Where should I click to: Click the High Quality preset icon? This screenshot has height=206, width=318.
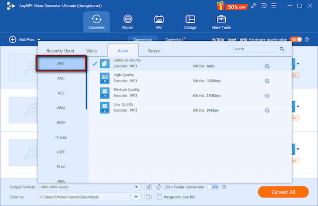click(104, 78)
